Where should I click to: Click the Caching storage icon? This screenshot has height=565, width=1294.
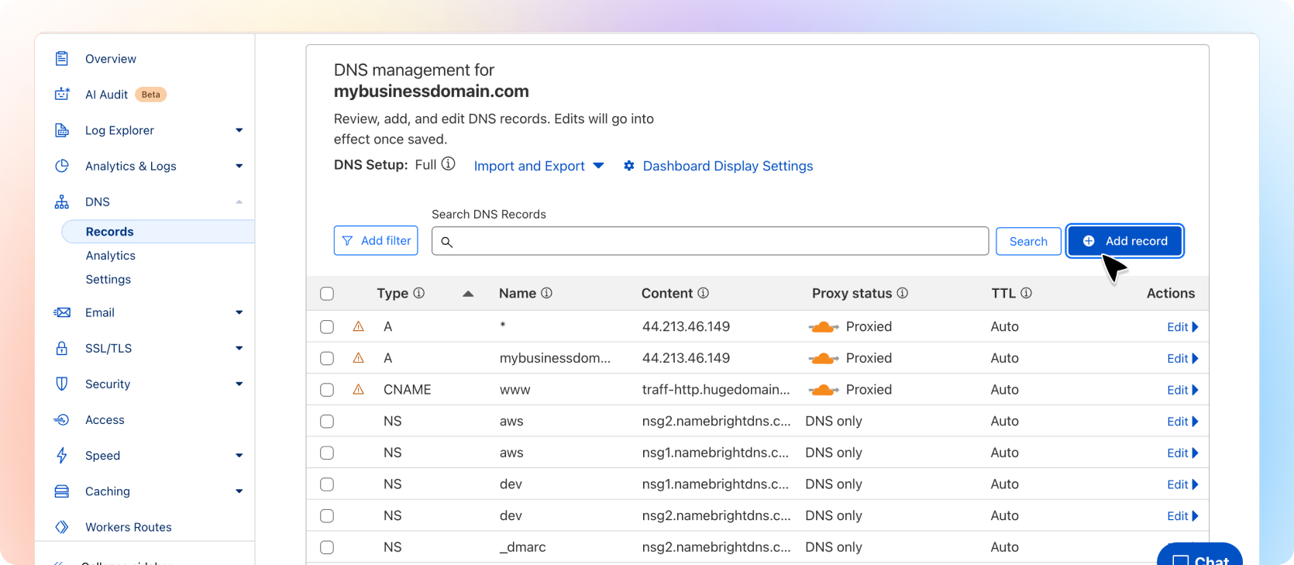(62, 491)
